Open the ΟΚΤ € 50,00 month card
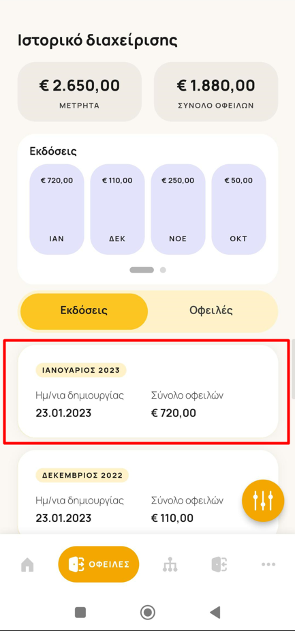The width and height of the screenshot is (295, 631). [x=238, y=209]
